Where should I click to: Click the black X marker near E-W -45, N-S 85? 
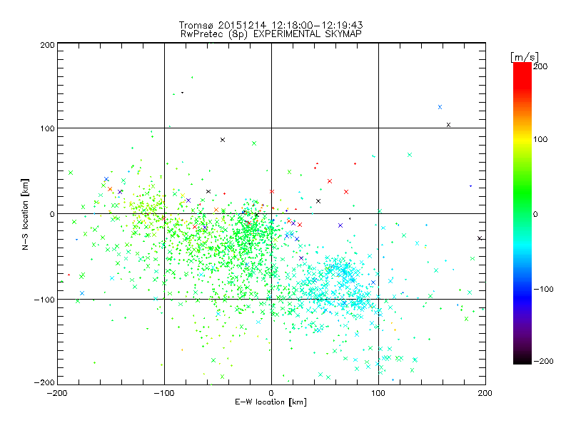point(223,140)
